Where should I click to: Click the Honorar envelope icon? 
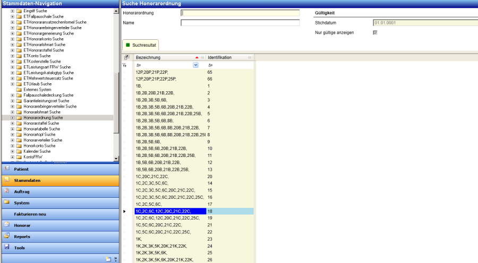tap(6, 225)
